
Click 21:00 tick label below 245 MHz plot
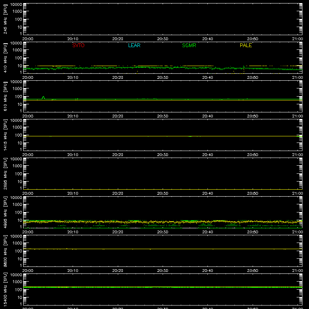[297, 39]
